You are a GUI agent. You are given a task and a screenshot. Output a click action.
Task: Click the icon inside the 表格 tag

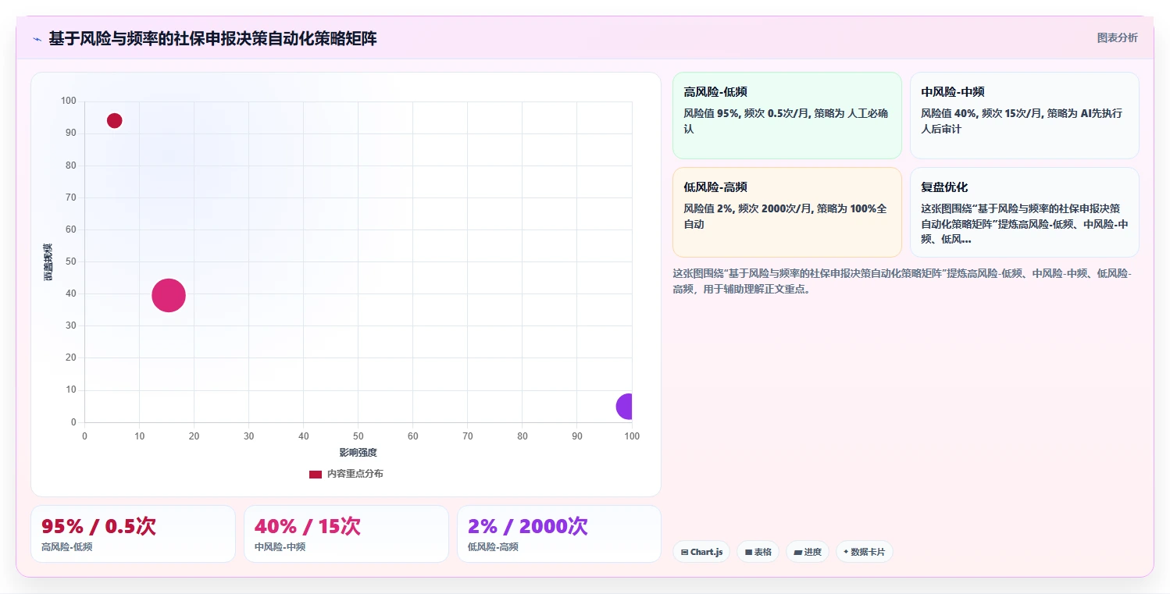tap(749, 552)
